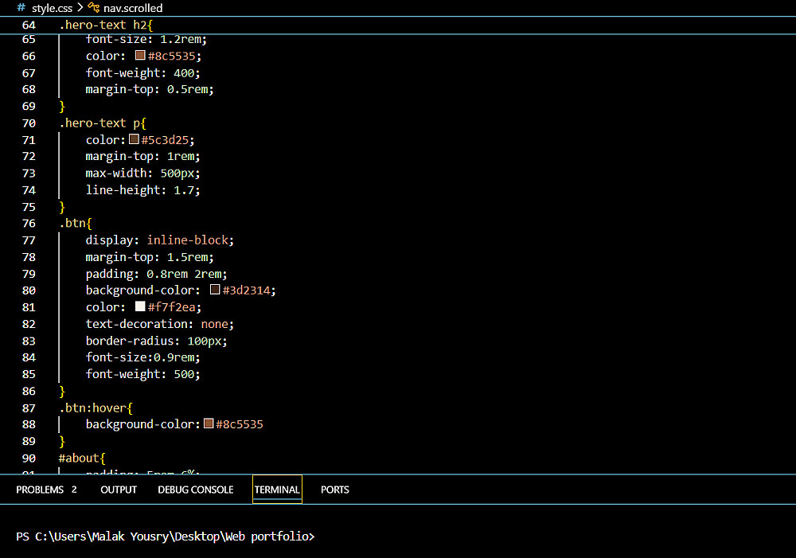The height and width of the screenshot is (558, 796).
Task: Select the TERMINAL panel tab
Action: click(x=277, y=490)
